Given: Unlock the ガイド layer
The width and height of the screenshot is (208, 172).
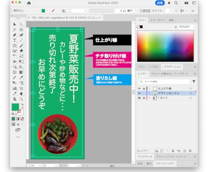Looking at the screenshot, I should pos(144,98).
